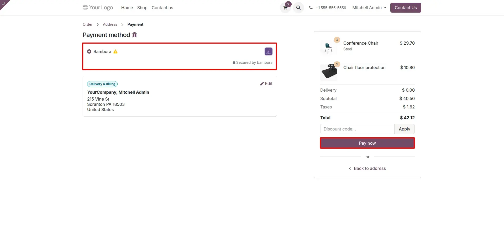Image resolution: width=504 pixels, height=235 pixels.
Task: Click the Taxes $ 1.62 value
Action: click(x=409, y=107)
